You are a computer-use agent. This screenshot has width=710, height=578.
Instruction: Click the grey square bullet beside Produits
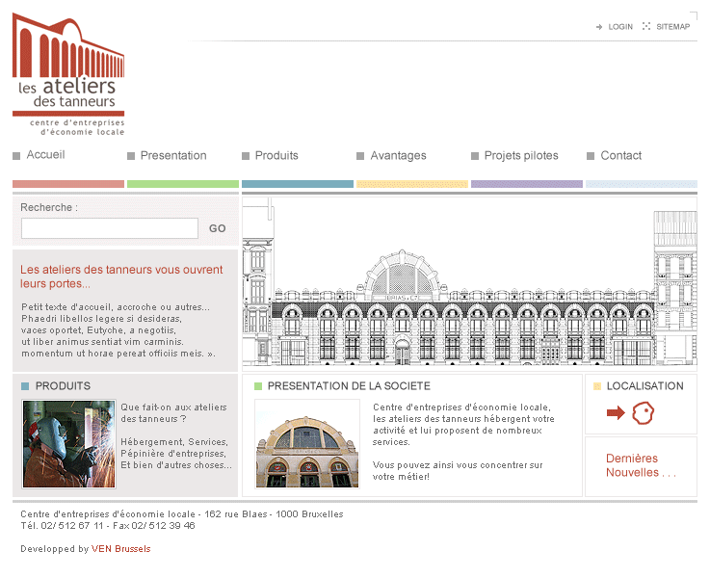coord(246,156)
